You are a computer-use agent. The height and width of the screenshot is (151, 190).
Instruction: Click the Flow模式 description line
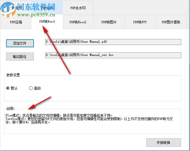[59, 115]
